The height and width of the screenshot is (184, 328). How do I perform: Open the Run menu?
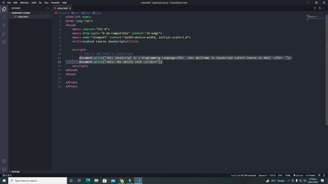(46, 3)
